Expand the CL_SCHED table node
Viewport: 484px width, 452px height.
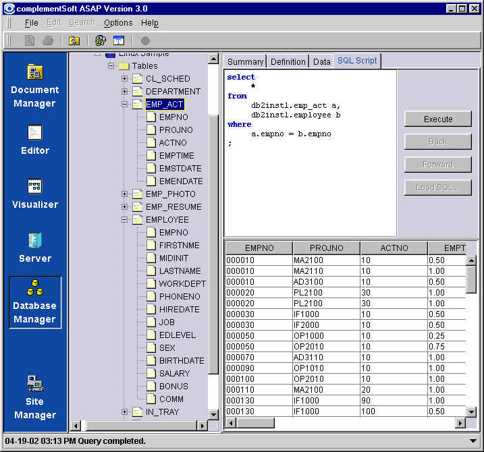(124, 79)
